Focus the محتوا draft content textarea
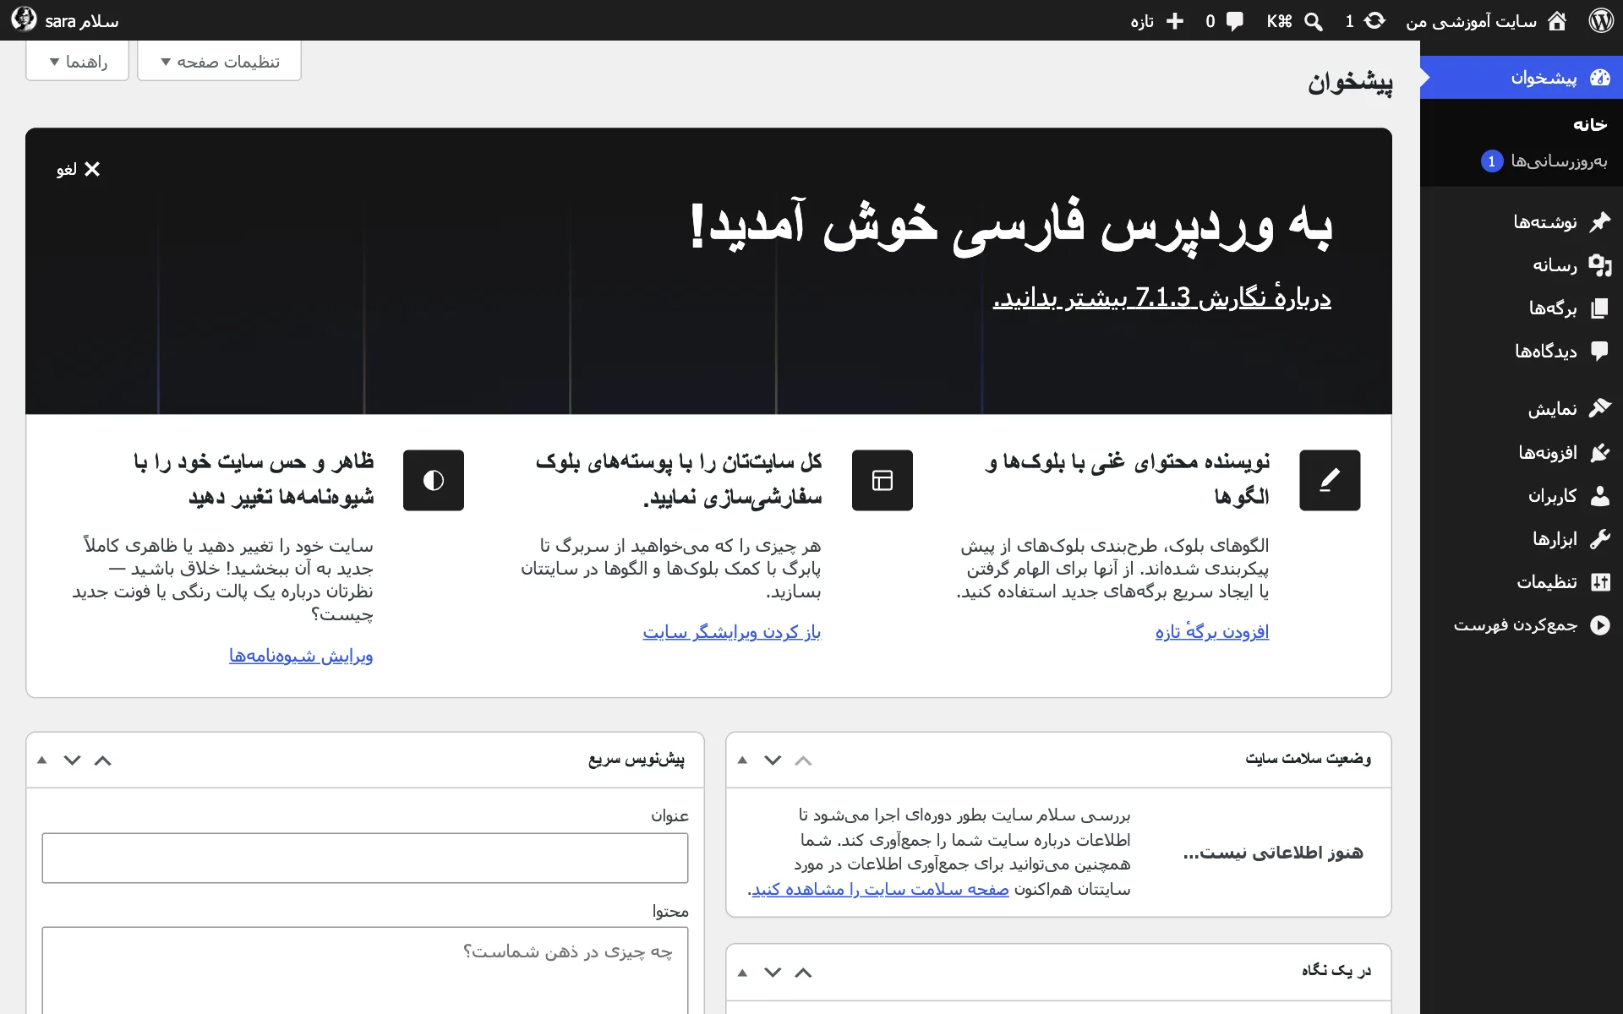The image size is (1623, 1014). coord(365,970)
